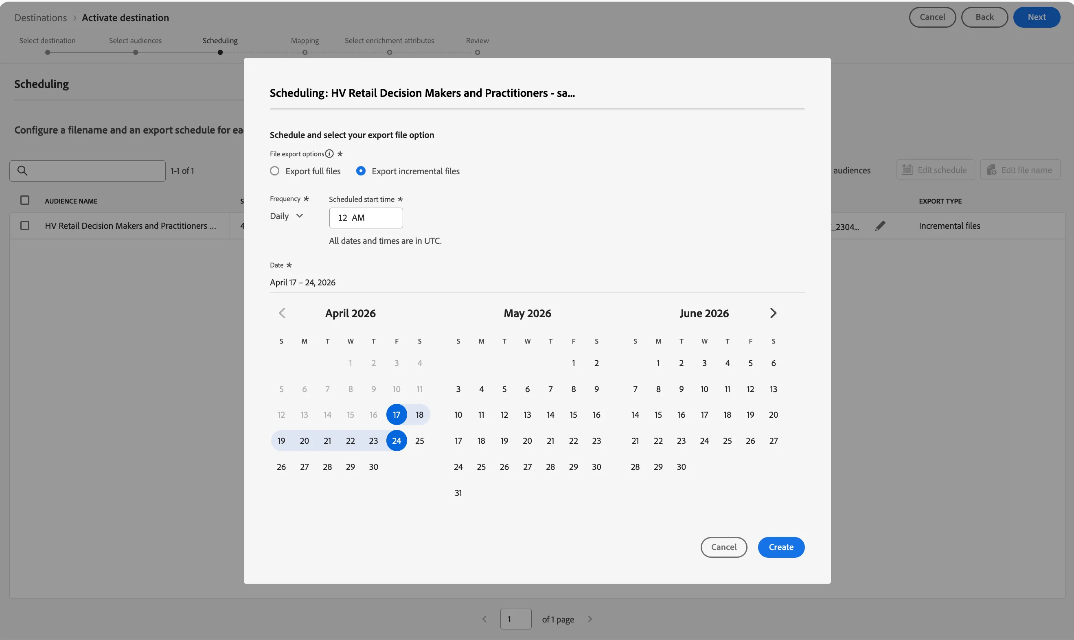This screenshot has width=1074, height=640.
Task: Tick the HV Retail Decision Makers row checkbox
Action: 24,226
